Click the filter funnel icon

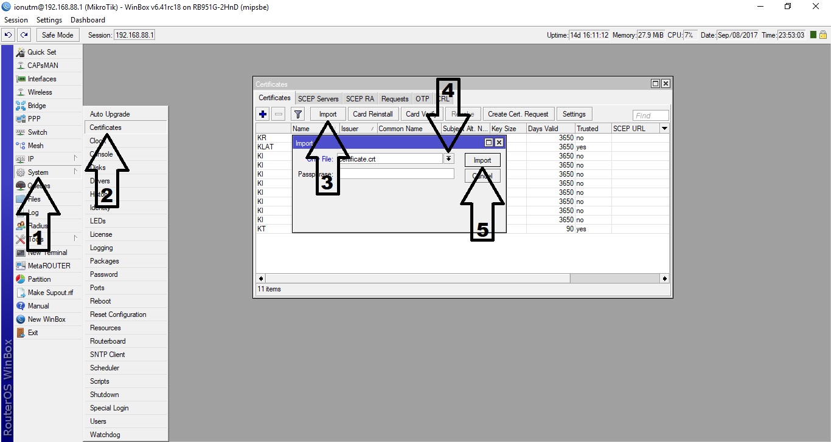click(297, 114)
